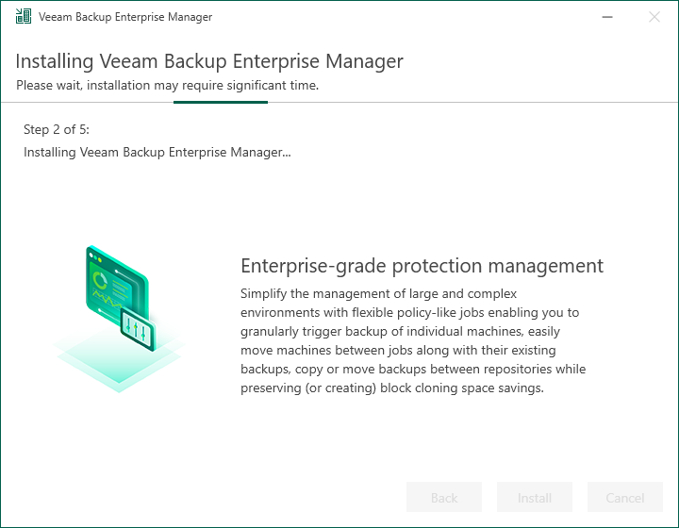Click the sliders panel in the illustration
Image resolution: width=679 pixels, height=528 pixels.
tap(138, 331)
